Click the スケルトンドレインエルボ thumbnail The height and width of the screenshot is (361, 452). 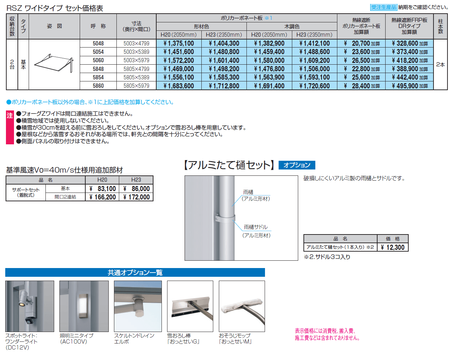pyautogui.click(x=138, y=306)
